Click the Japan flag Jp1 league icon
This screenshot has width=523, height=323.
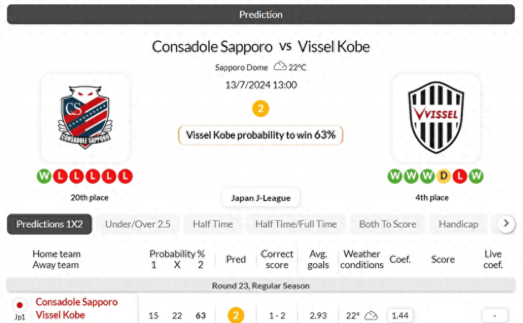tap(20, 306)
